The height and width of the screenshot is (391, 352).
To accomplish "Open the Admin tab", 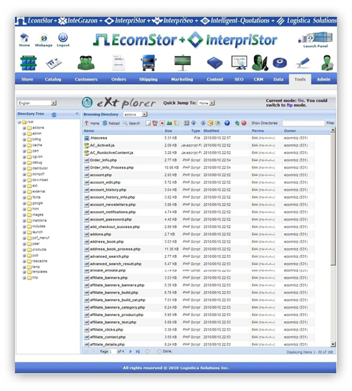I will click(323, 79).
